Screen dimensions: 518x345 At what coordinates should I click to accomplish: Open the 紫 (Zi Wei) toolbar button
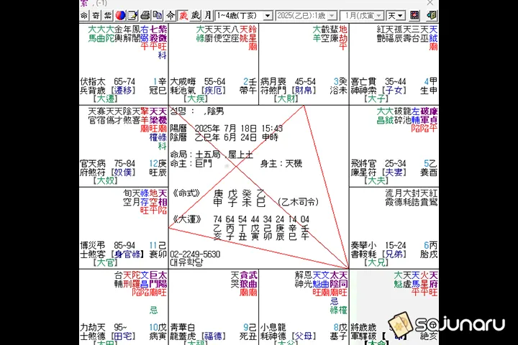(x=108, y=15)
